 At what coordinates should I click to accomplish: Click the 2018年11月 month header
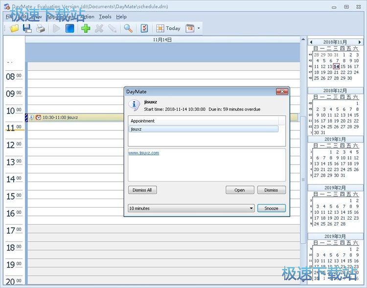click(335, 42)
